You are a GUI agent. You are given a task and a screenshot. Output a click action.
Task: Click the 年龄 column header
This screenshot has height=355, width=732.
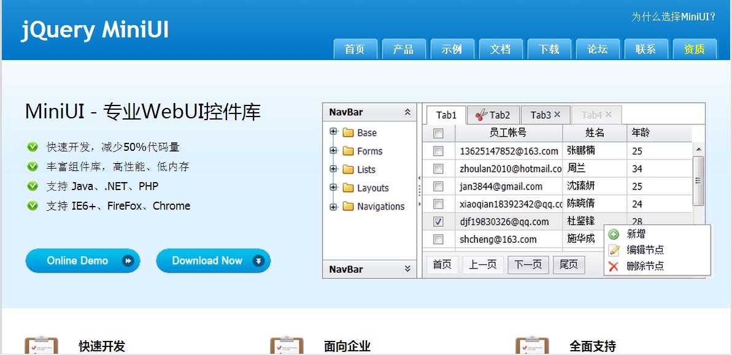(659, 134)
